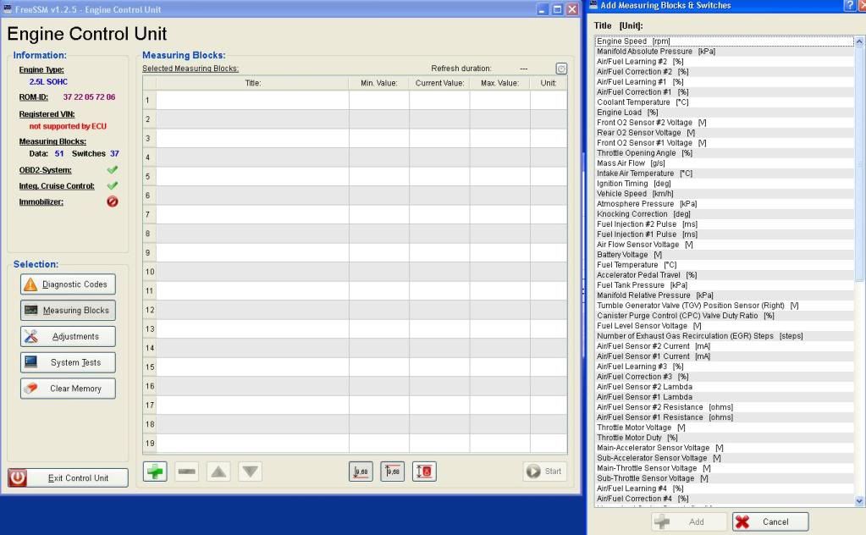Select 'Air/Fuel Correction #4 [%]'

tap(724, 499)
